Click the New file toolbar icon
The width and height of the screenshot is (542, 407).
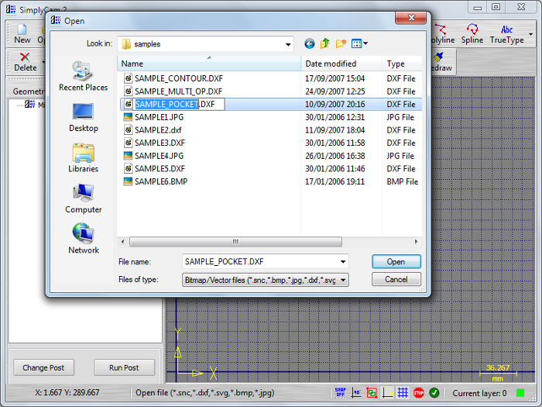pyautogui.click(x=22, y=34)
